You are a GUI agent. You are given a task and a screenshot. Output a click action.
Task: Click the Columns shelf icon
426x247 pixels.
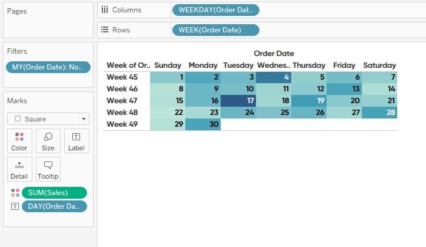point(105,10)
